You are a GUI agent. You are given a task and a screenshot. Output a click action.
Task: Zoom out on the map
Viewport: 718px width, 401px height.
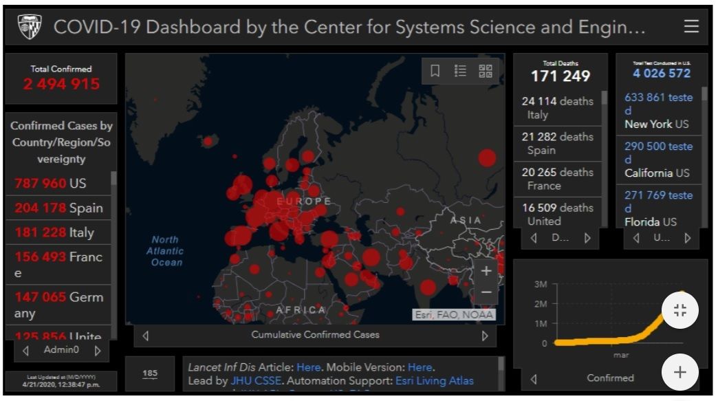pos(486,292)
